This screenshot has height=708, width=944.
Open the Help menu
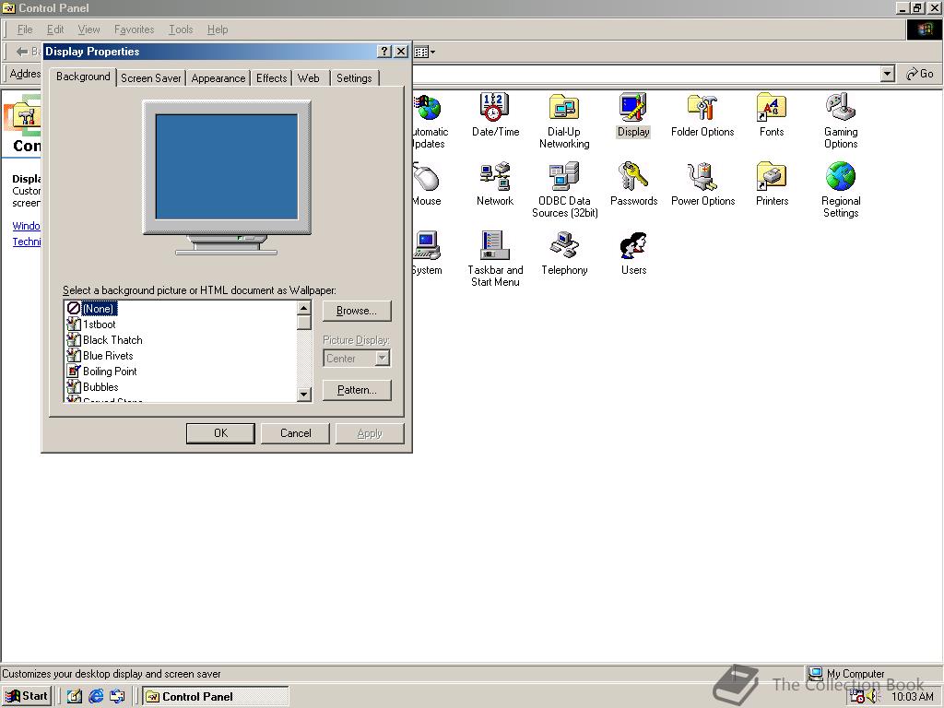tap(218, 29)
